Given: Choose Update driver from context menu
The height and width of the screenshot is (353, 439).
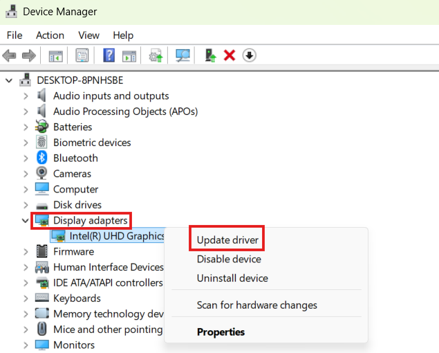Looking at the screenshot, I should click(227, 240).
